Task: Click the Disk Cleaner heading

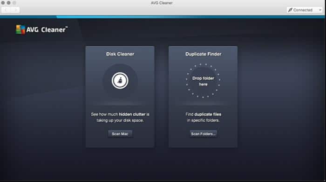Action: [x=120, y=54]
